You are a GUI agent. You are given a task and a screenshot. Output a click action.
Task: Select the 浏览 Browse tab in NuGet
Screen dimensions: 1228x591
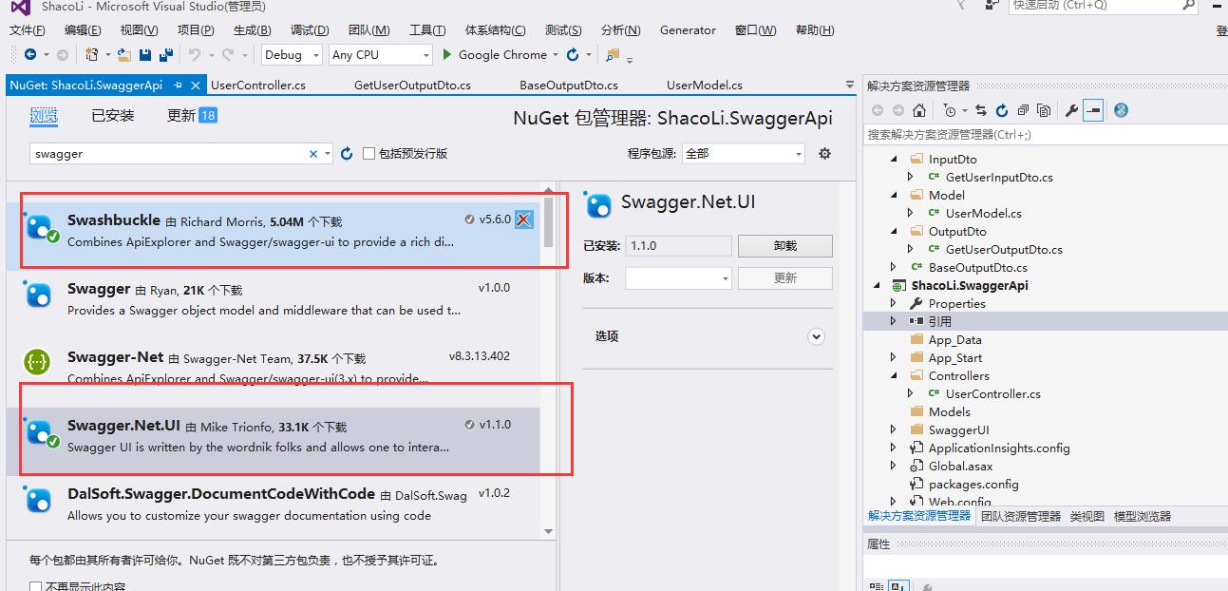44,116
